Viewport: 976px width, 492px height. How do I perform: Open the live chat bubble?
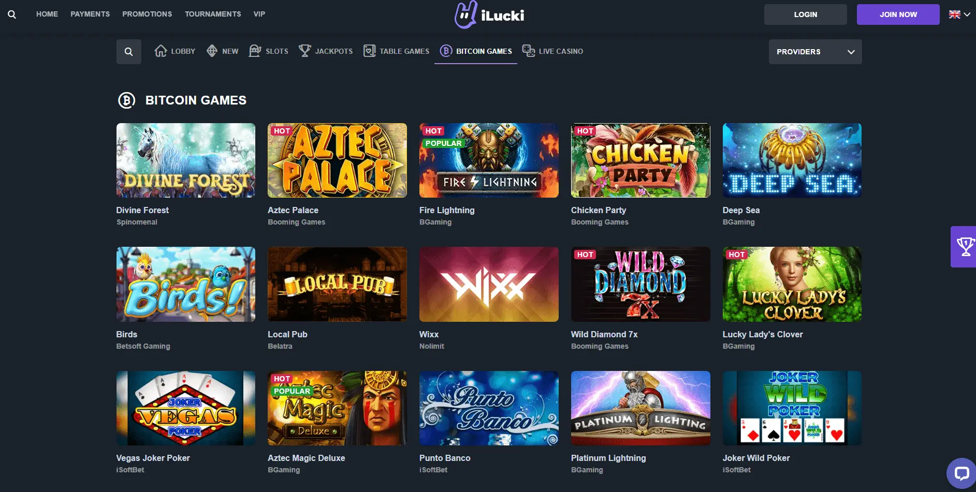962,473
